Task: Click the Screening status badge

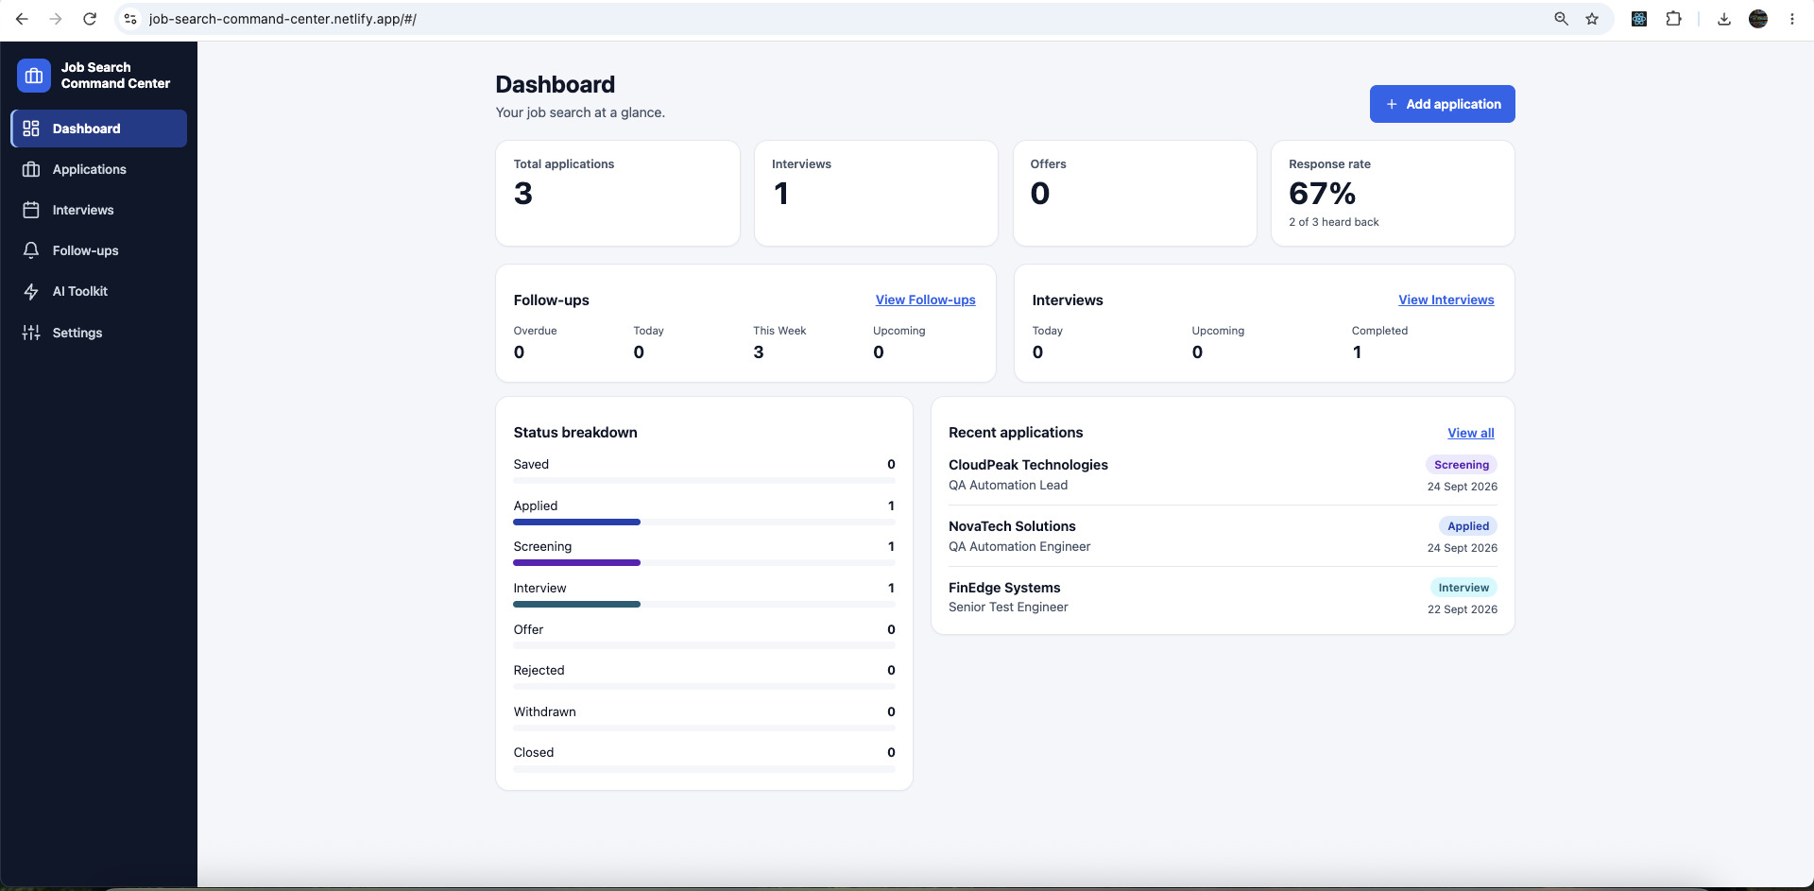Action: tap(1461, 465)
